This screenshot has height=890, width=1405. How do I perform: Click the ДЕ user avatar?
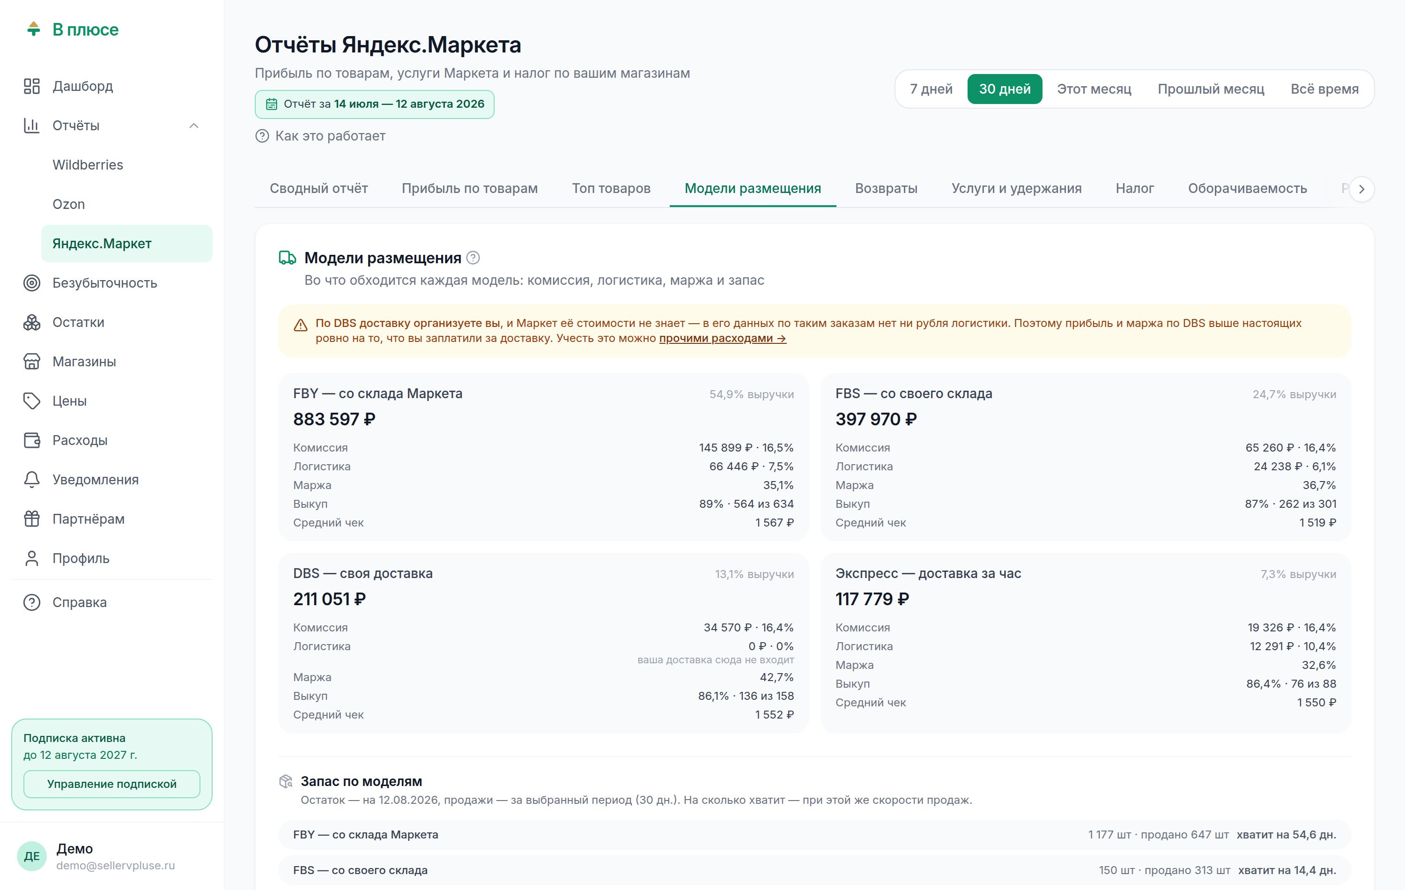point(31,856)
